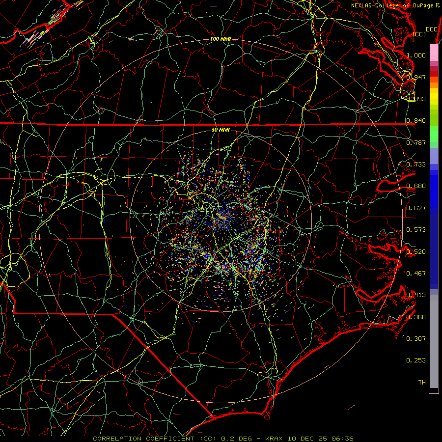Pick the bright green color bar segment
The width and height of the screenshot is (442, 442).
434,134
